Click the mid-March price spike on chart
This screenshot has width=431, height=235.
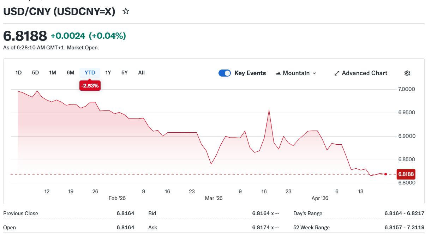pos(269,110)
